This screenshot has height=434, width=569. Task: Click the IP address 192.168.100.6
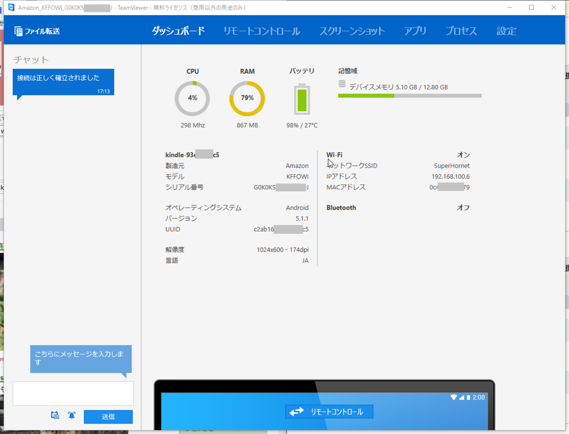[x=450, y=176]
